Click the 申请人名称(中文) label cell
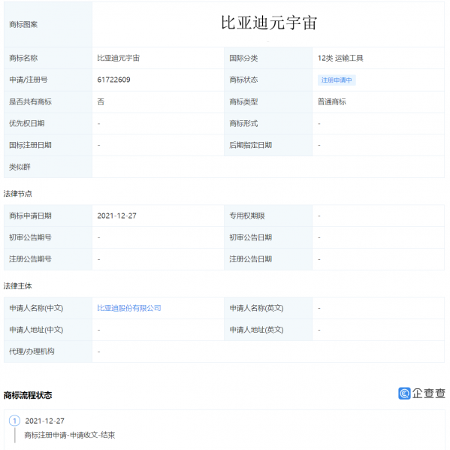Image resolution: width=450 pixels, height=450 pixels. coord(48,308)
